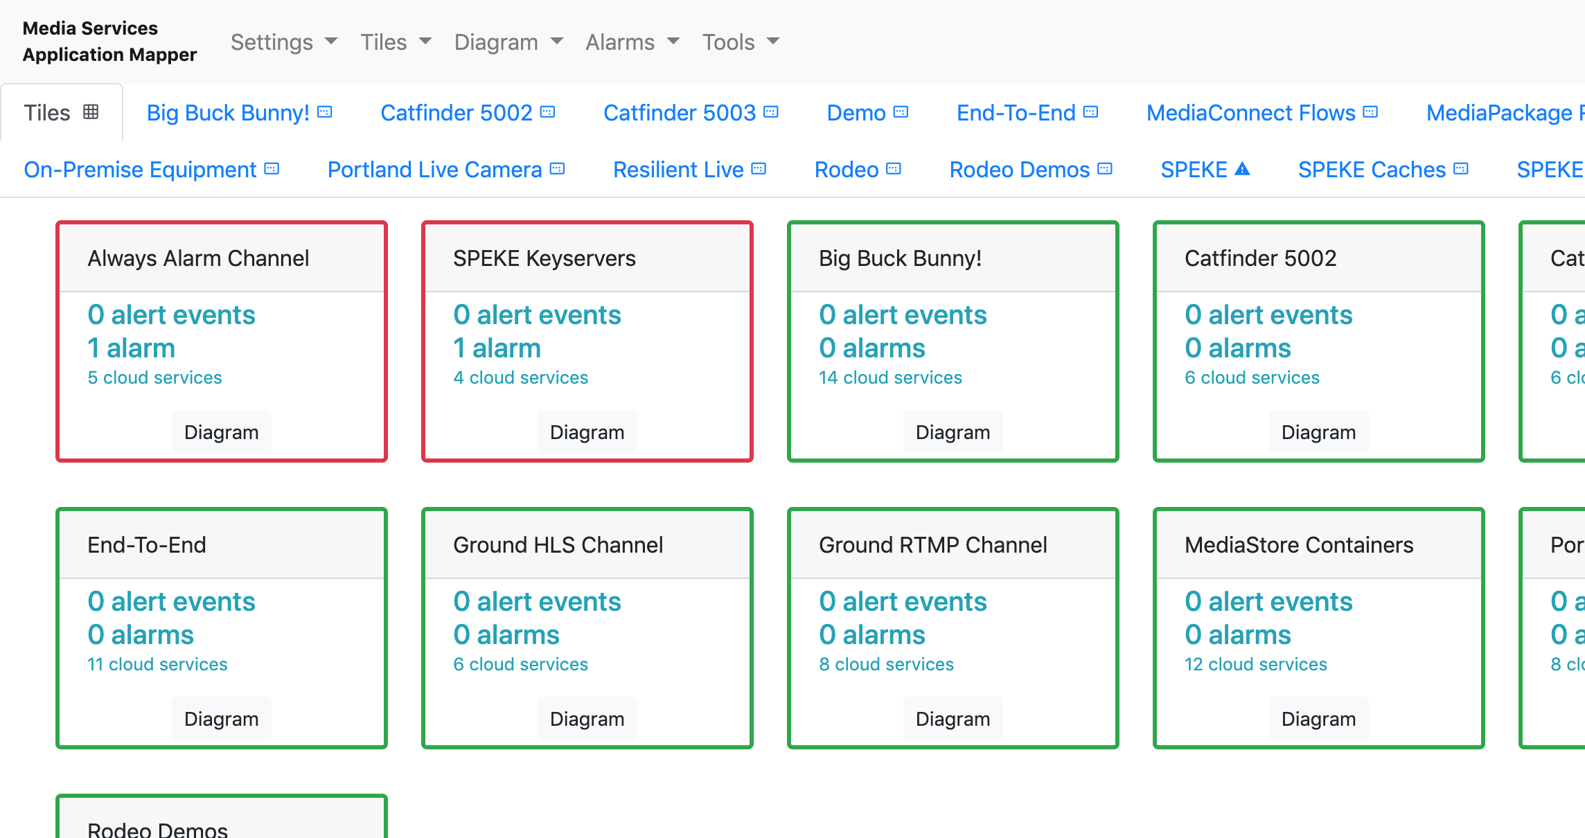The image size is (1585, 838).
Task: Click the Diagram button on MediaStore Containers tile
Action: pos(1318,719)
